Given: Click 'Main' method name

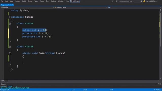Looking at the screenshot, I should click(x=42, y=53).
